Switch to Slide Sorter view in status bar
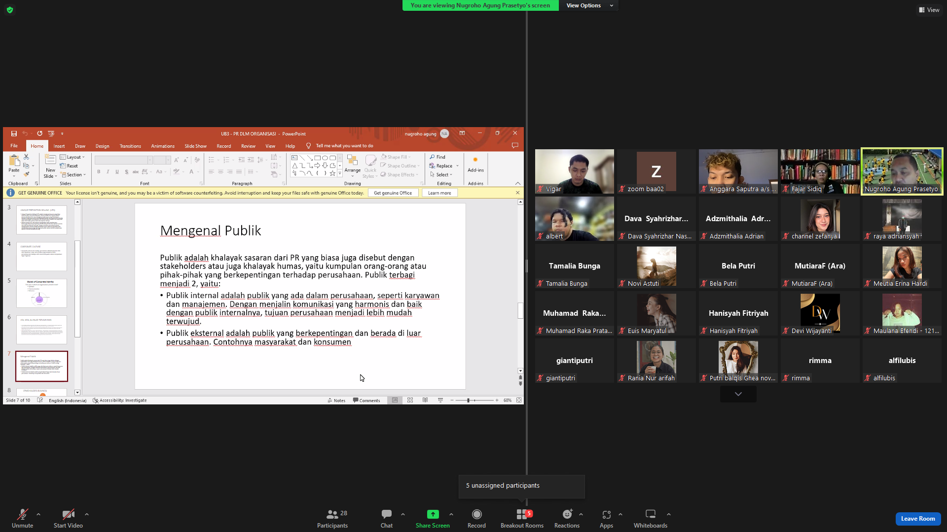Viewport: 947px width, 532px height. tap(410, 400)
